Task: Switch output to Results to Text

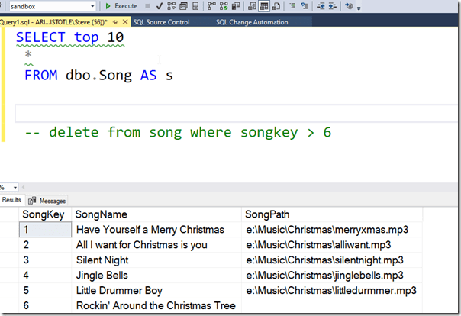Action: tap(252, 6)
